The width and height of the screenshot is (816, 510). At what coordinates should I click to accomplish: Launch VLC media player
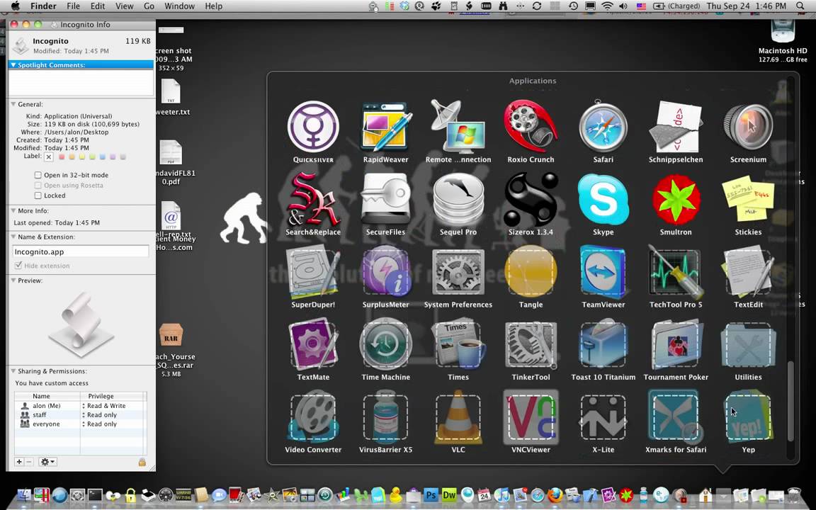pyautogui.click(x=458, y=416)
